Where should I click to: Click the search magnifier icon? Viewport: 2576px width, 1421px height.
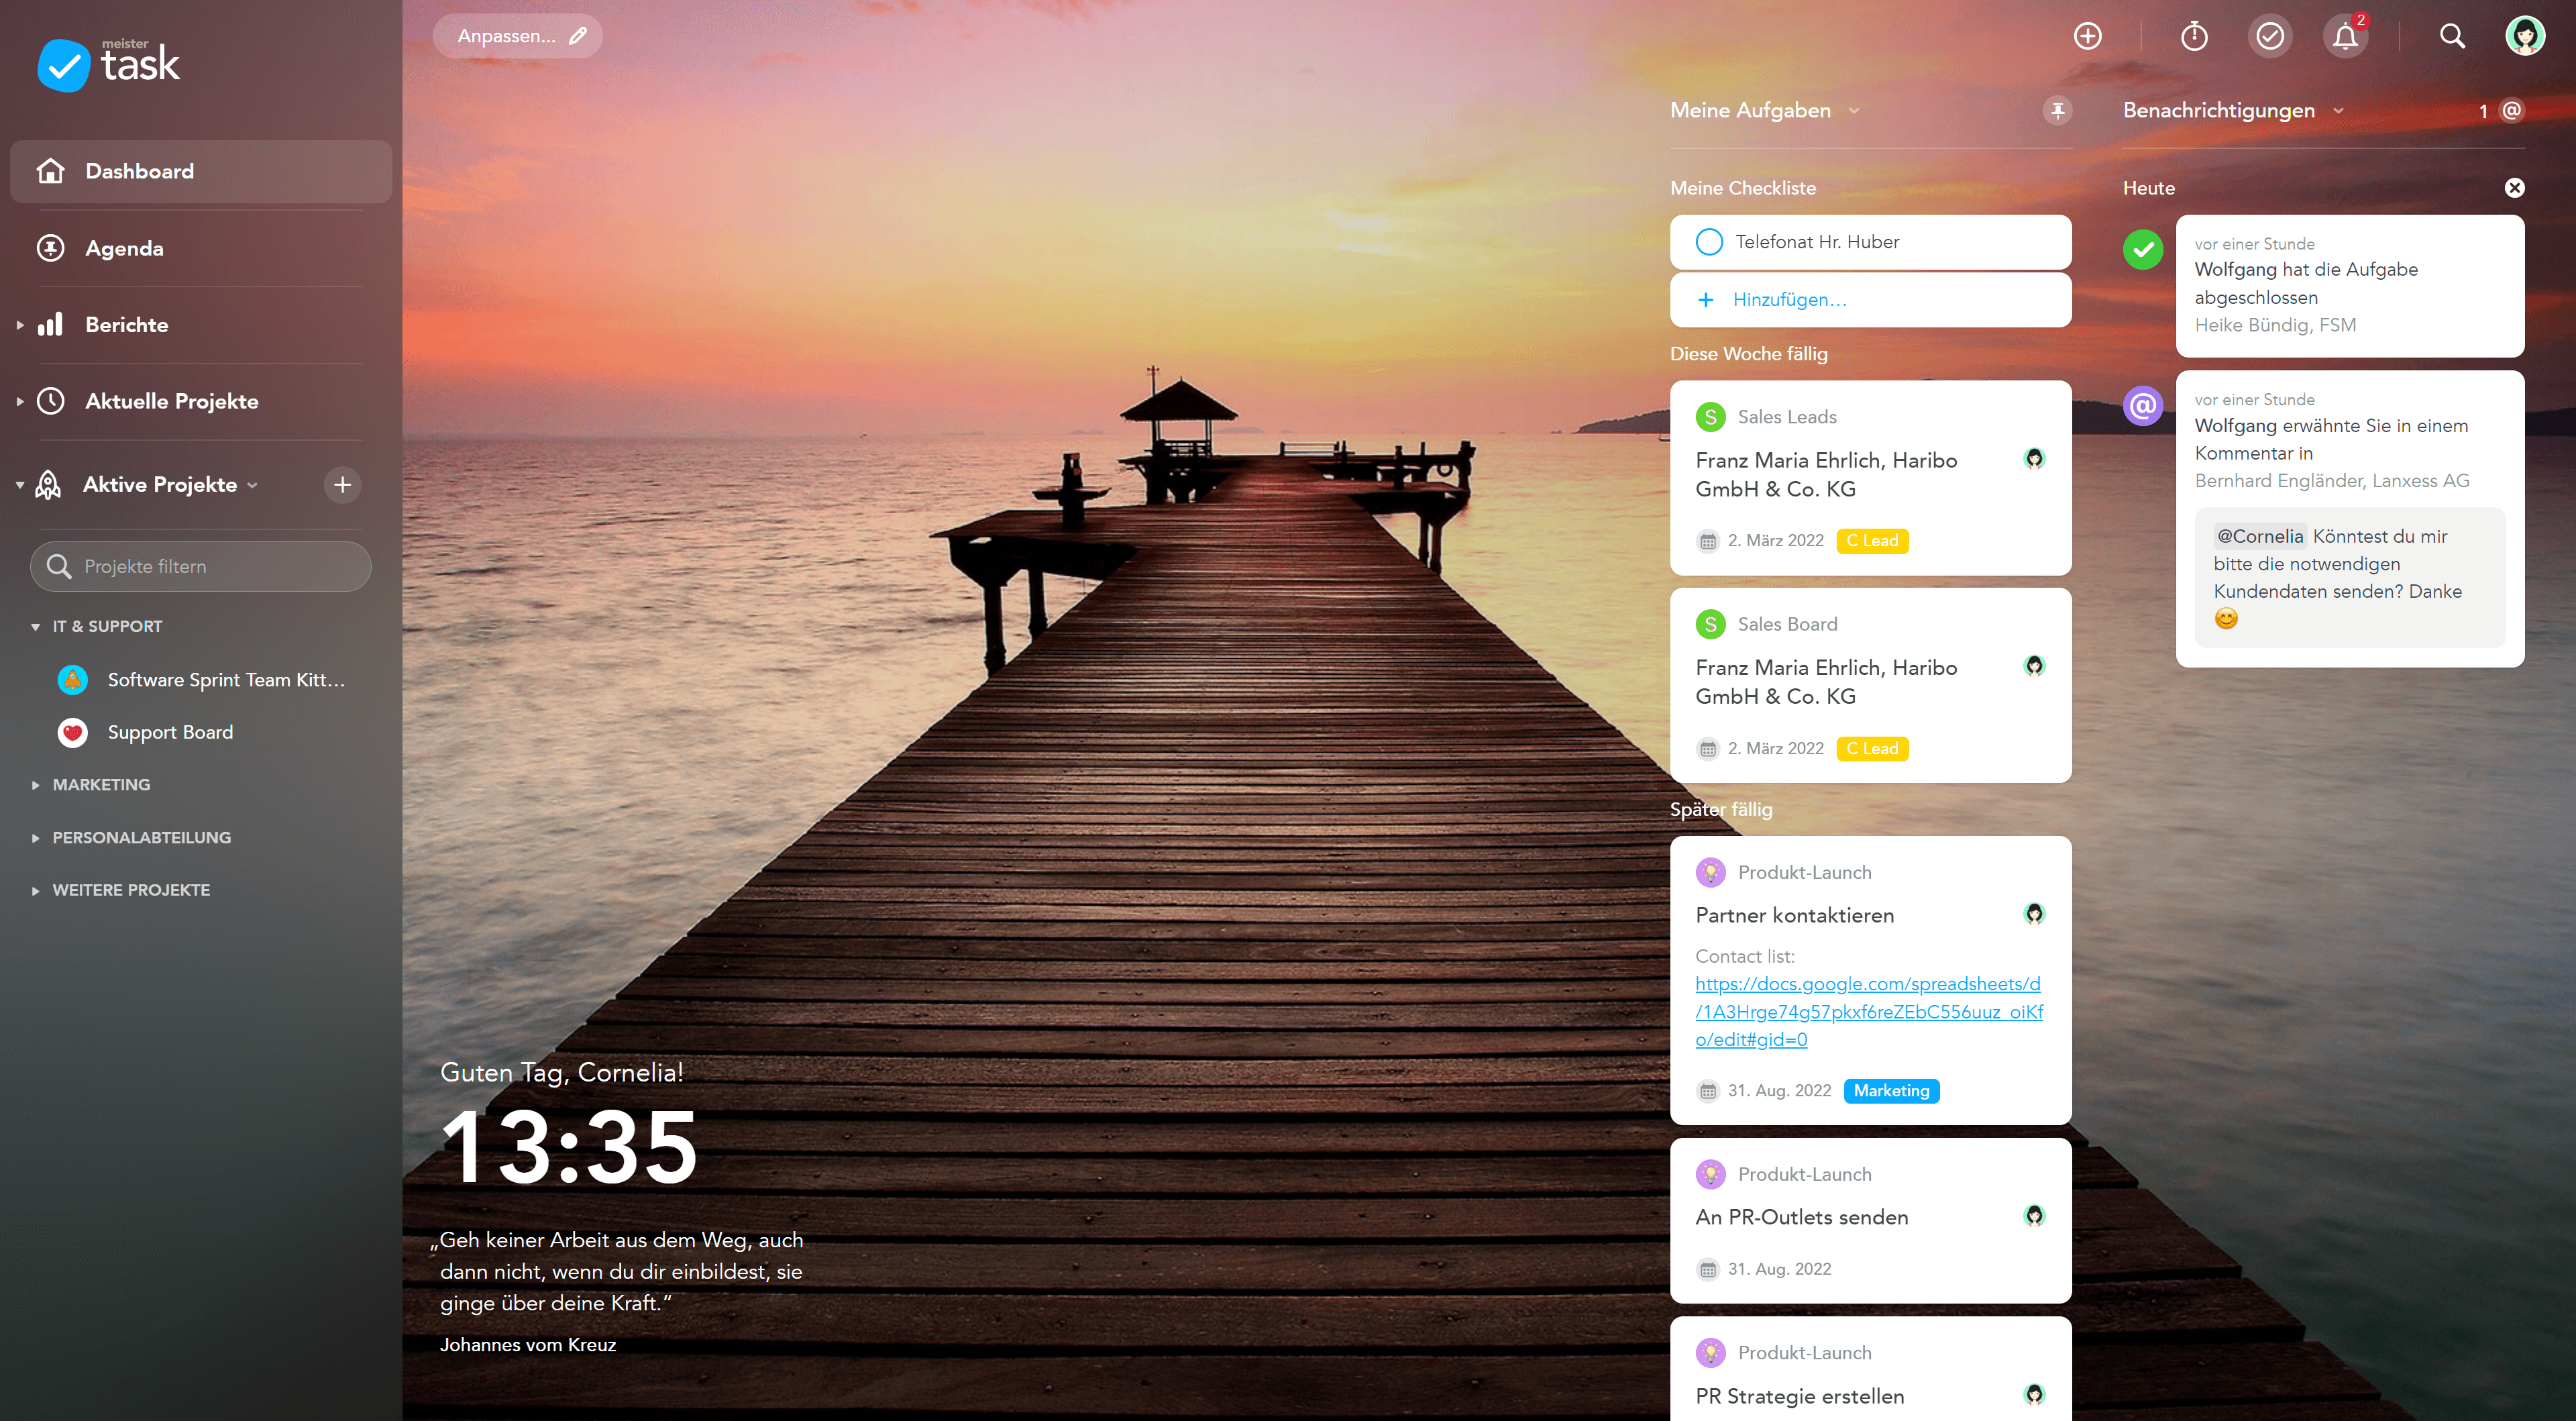click(2451, 36)
